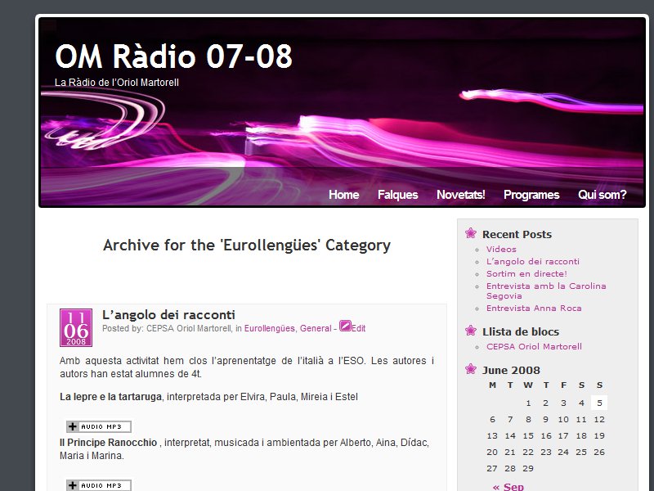
Task: Open the Qui som? page
Action: pyautogui.click(x=602, y=195)
